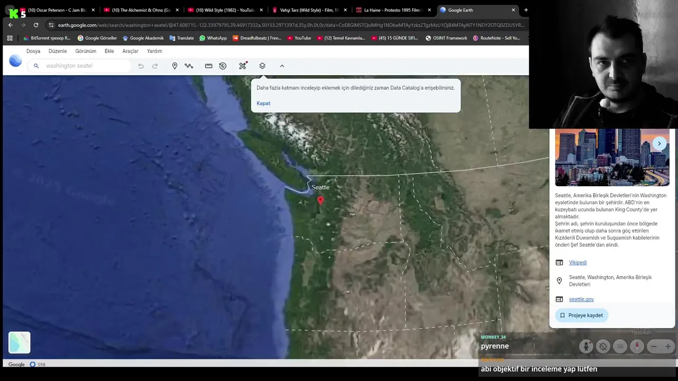
Task: Collapse the toolbar with the up chevron
Action: coord(282,66)
